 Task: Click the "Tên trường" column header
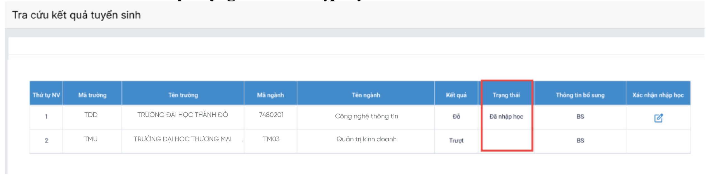tap(183, 95)
